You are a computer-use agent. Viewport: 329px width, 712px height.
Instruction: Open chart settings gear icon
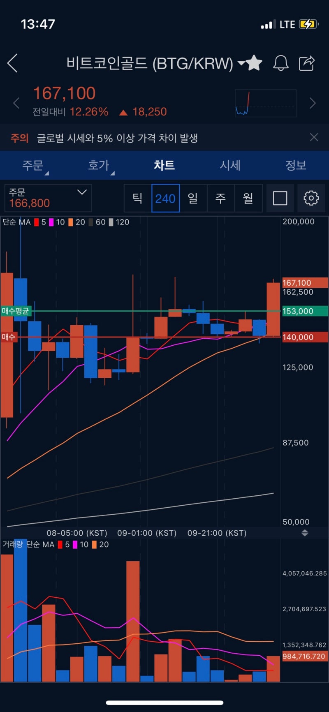point(311,198)
